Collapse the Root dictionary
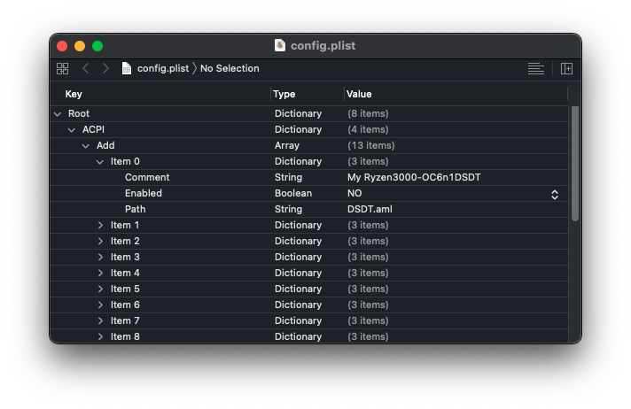 58,114
